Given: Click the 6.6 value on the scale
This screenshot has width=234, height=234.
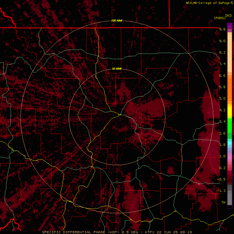Looking at the screenshot, I should click(222, 75).
